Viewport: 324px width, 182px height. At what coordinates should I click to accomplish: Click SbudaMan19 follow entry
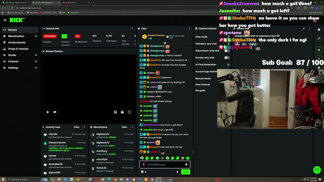coord(65,166)
